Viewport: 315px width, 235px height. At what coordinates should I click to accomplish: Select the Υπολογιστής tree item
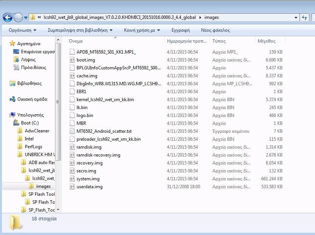[30, 115]
